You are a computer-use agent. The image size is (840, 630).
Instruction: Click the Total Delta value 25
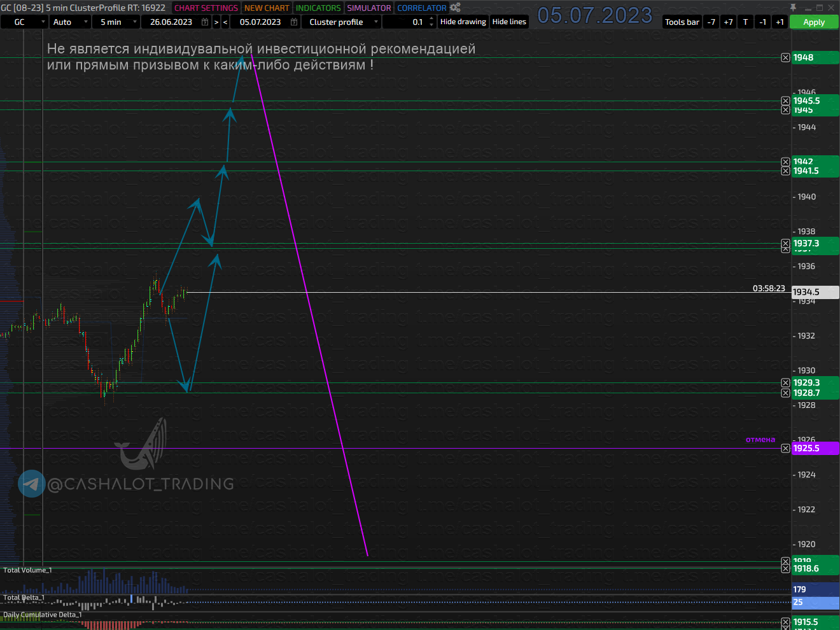(x=815, y=602)
